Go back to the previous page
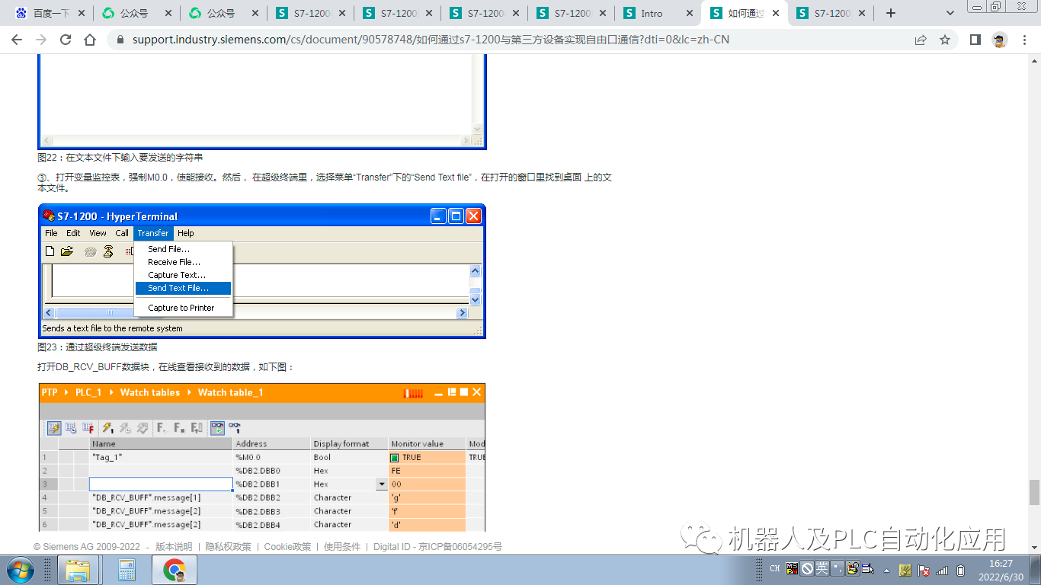 [x=17, y=40]
